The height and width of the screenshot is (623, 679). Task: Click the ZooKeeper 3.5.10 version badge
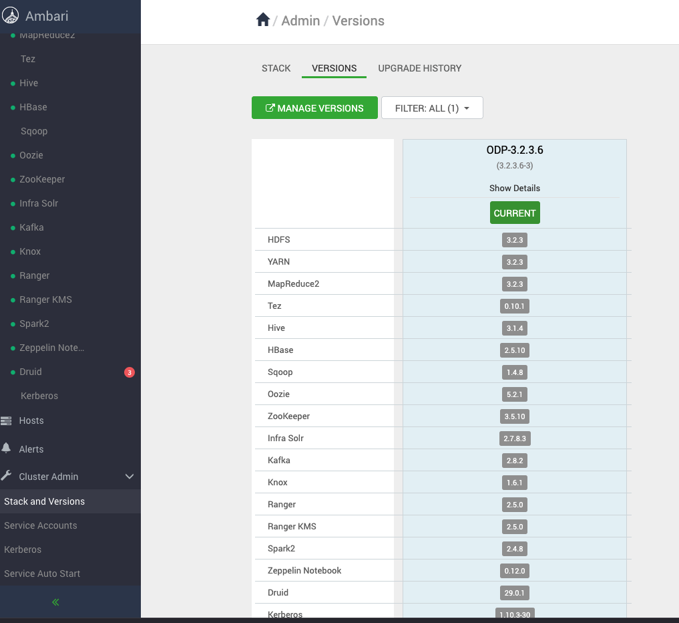[515, 416]
